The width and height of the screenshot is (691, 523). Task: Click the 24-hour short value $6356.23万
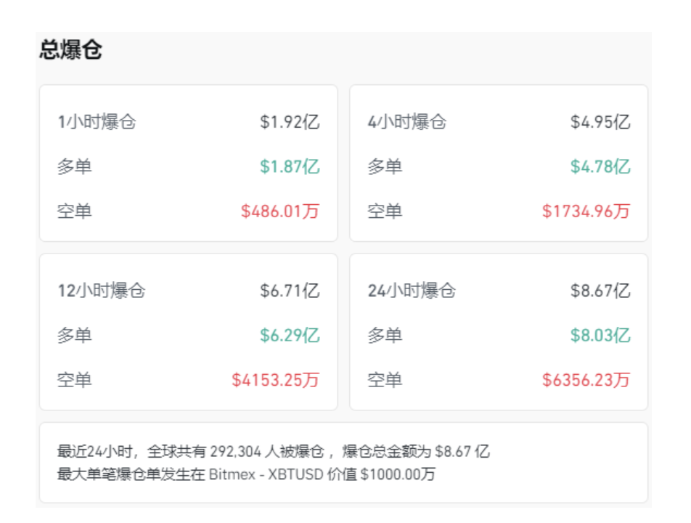pyautogui.click(x=586, y=380)
